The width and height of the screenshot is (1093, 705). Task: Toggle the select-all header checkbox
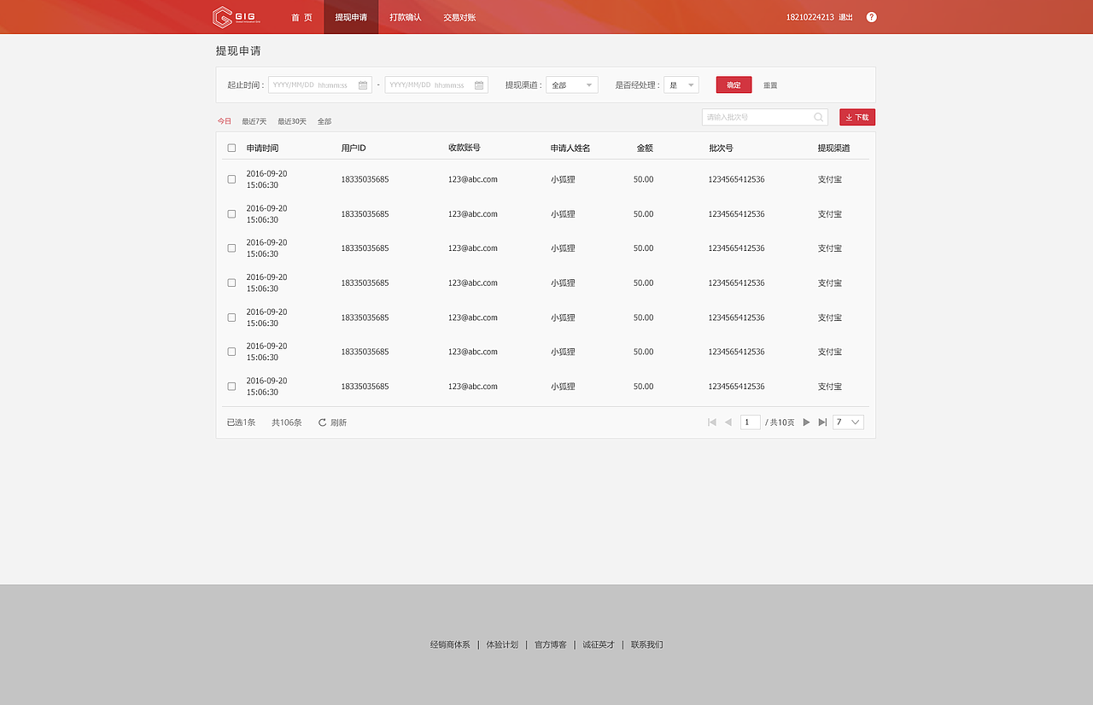click(x=231, y=148)
